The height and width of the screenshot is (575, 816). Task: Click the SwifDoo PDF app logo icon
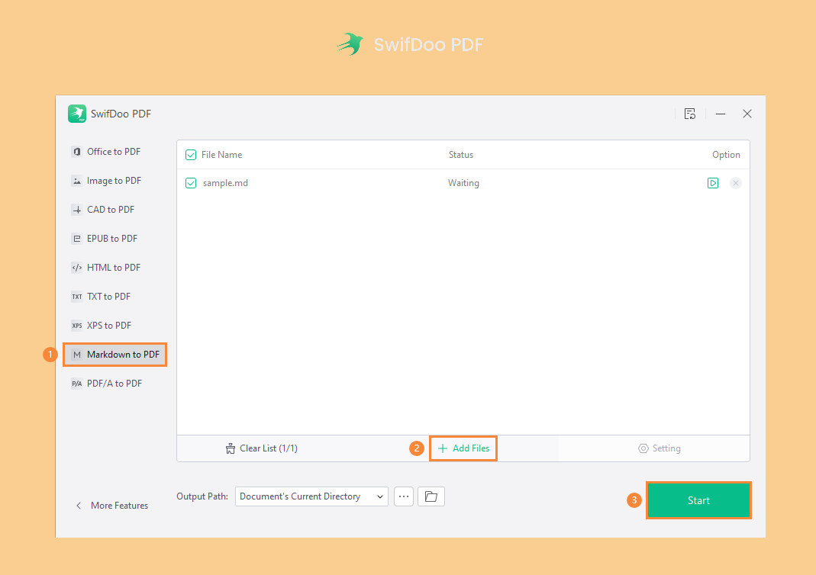point(77,114)
